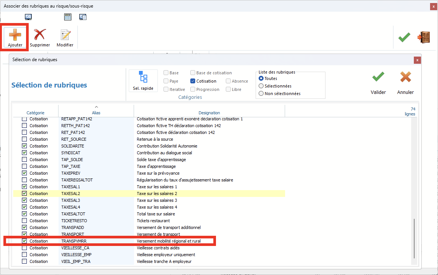Sort by the Alias column header
438x275 pixels.
(x=96, y=111)
